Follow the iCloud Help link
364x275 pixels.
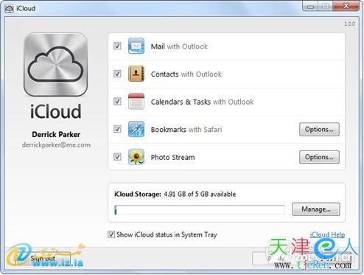[327, 234]
